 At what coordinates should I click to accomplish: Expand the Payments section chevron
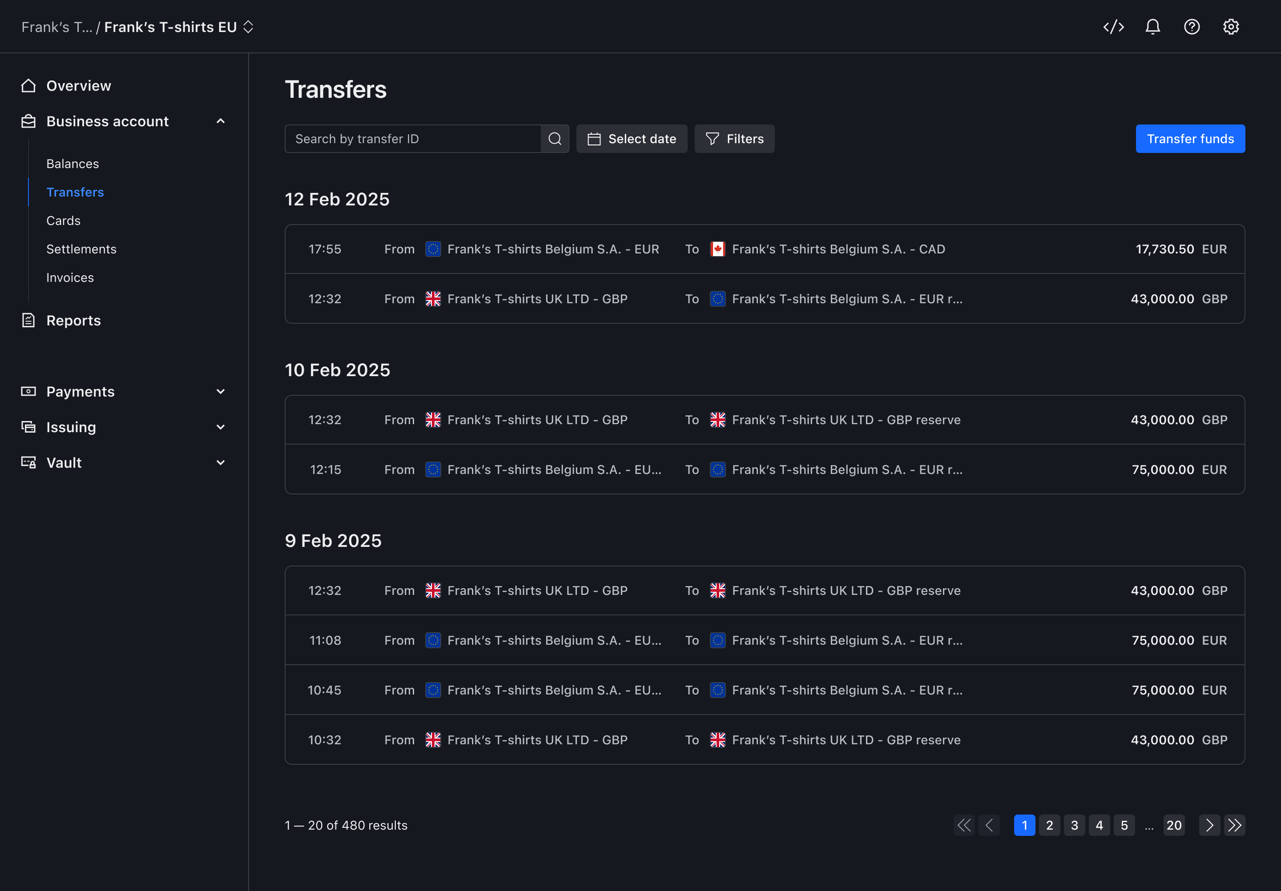[x=220, y=391]
